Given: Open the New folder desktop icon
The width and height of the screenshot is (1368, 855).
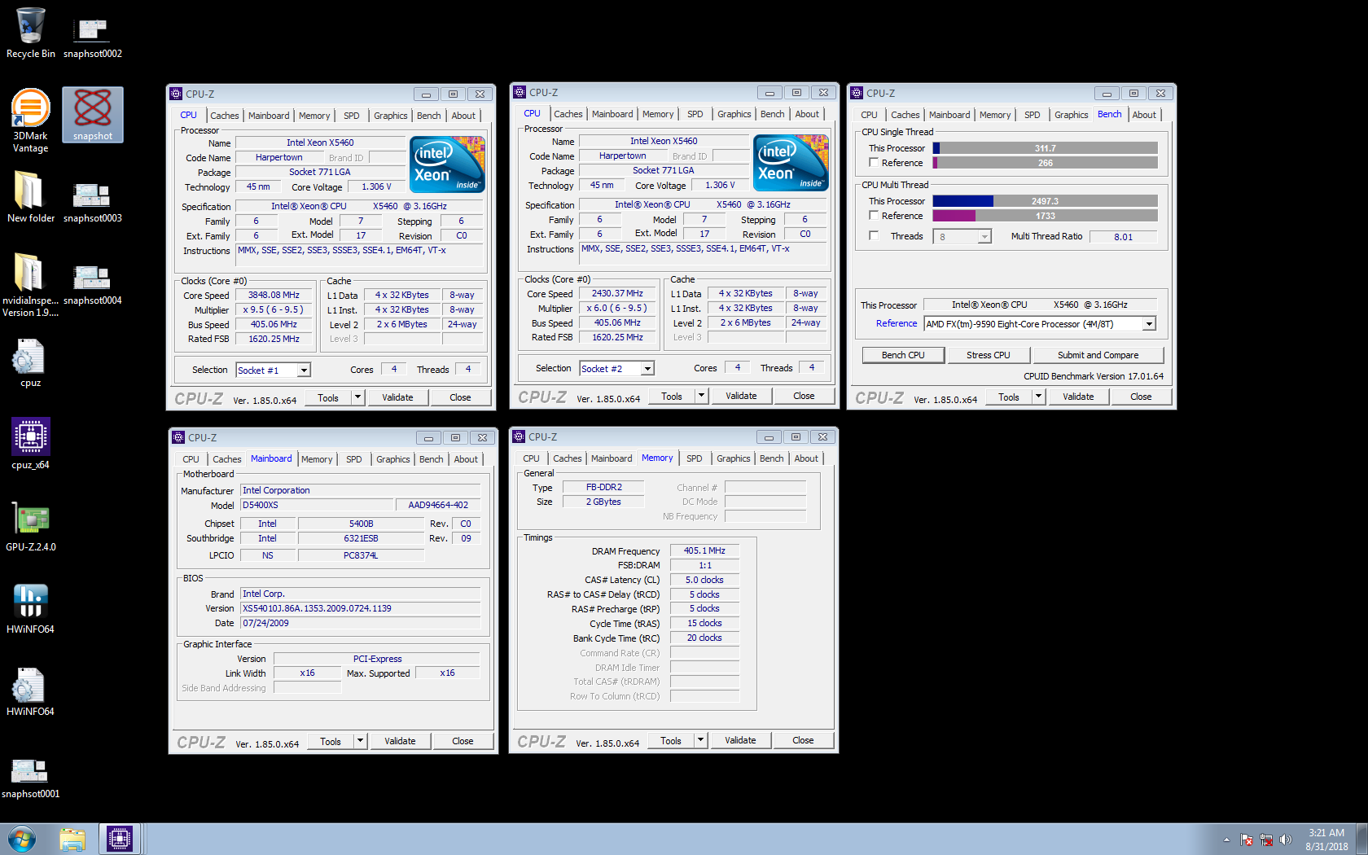Looking at the screenshot, I should pyautogui.click(x=31, y=197).
